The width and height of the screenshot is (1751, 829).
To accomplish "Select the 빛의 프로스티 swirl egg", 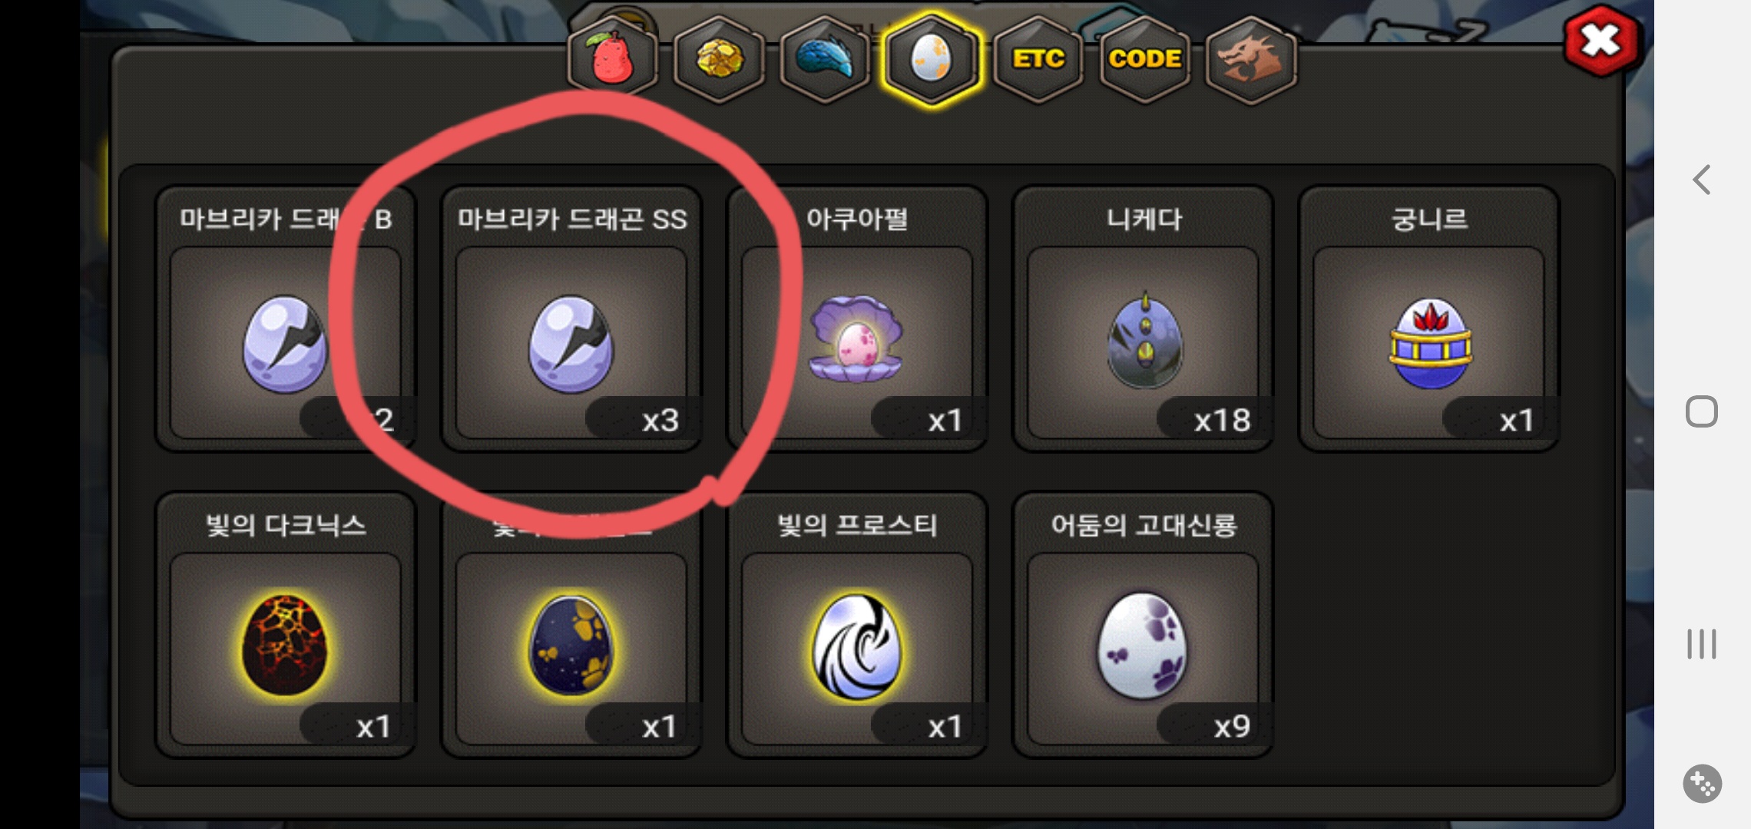I will pos(857,625).
